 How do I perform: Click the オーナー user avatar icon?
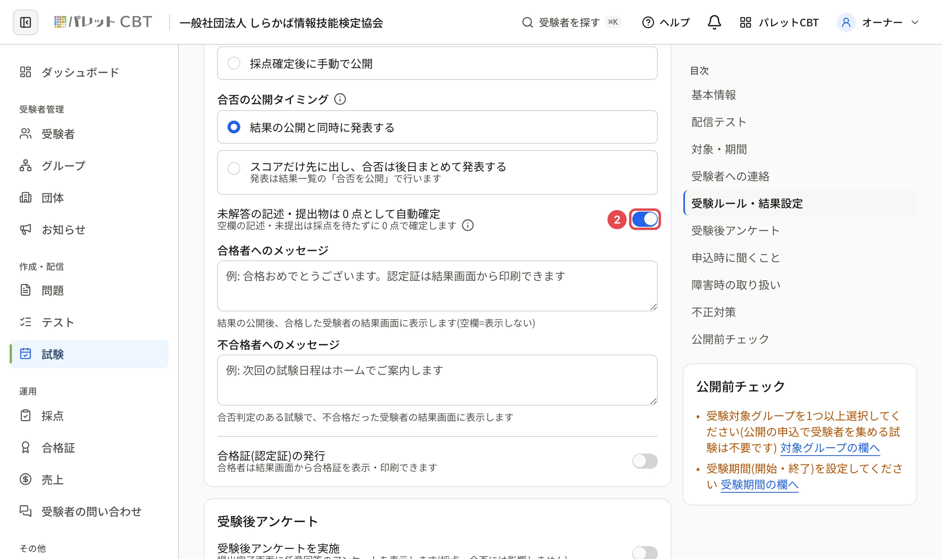(x=846, y=22)
